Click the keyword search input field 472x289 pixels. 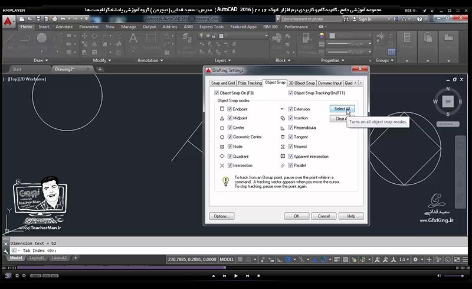311,19
